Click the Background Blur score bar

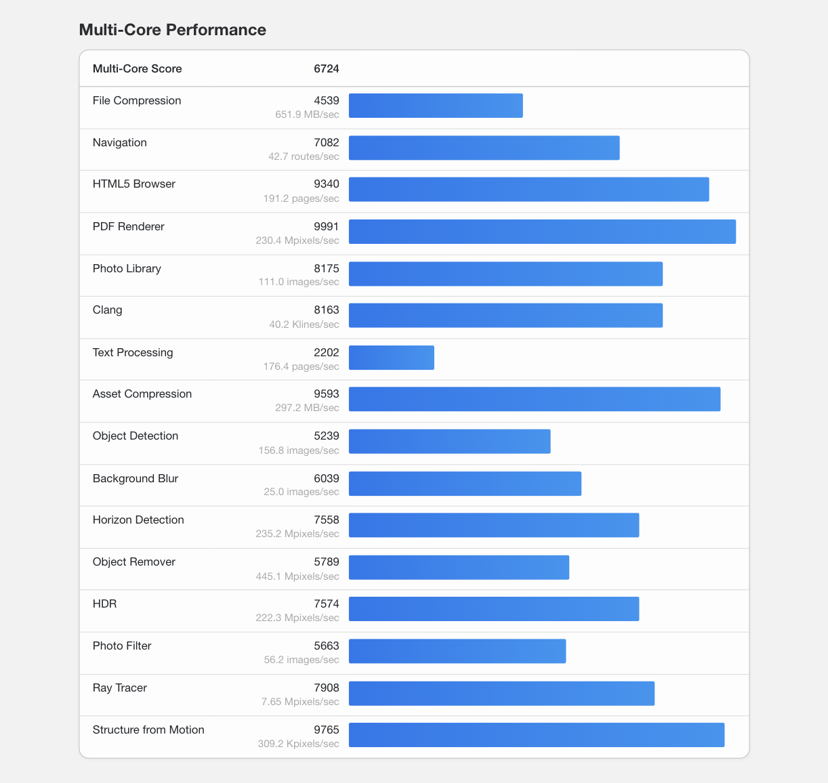465,484
